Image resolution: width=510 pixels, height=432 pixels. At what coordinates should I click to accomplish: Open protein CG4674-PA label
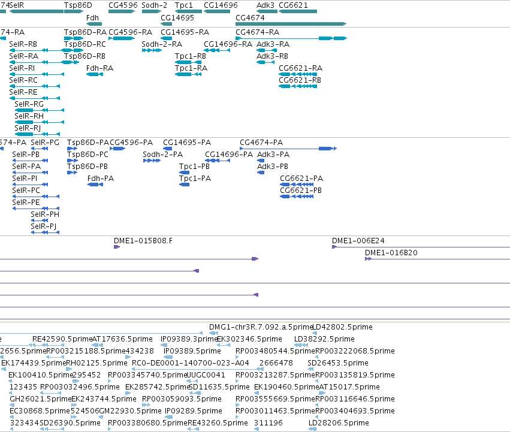pos(261,142)
